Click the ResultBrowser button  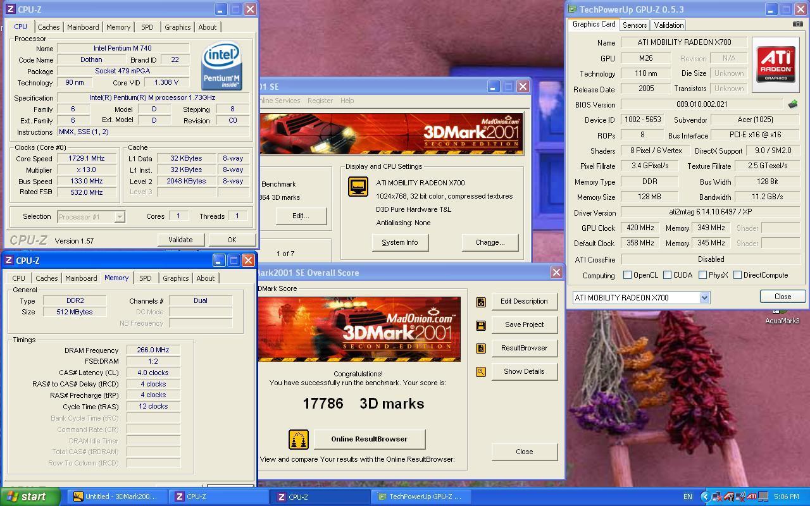[x=524, y=348]
